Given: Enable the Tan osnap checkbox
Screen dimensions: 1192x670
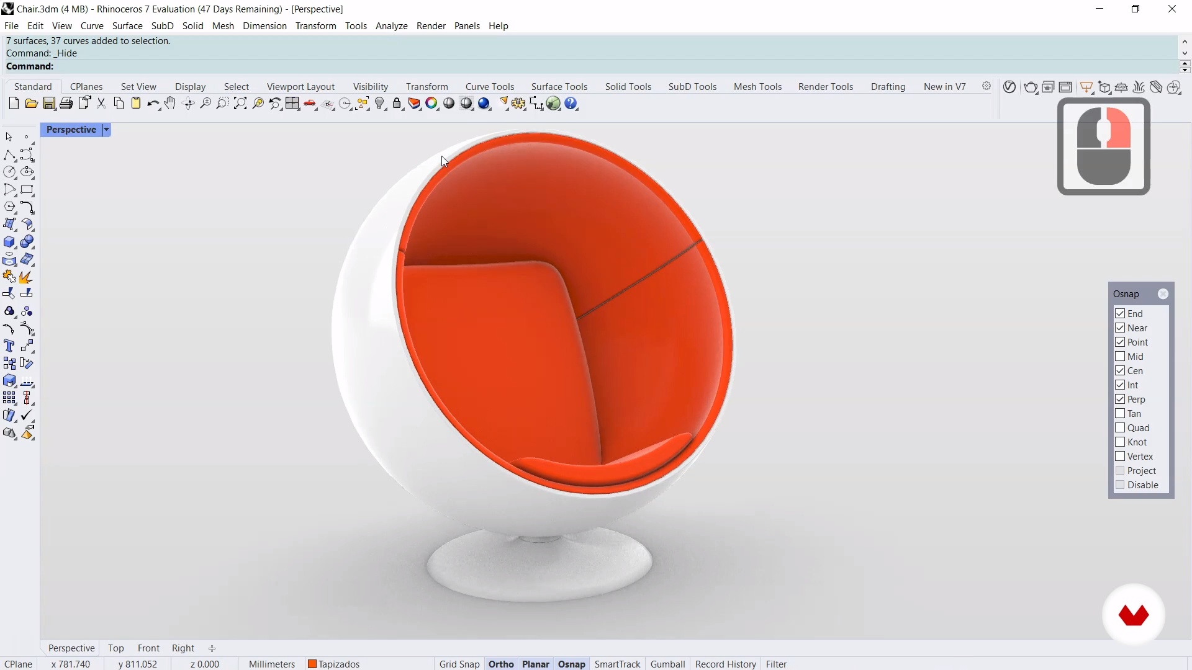Looking at the screenshot, I should (1120, 413).
